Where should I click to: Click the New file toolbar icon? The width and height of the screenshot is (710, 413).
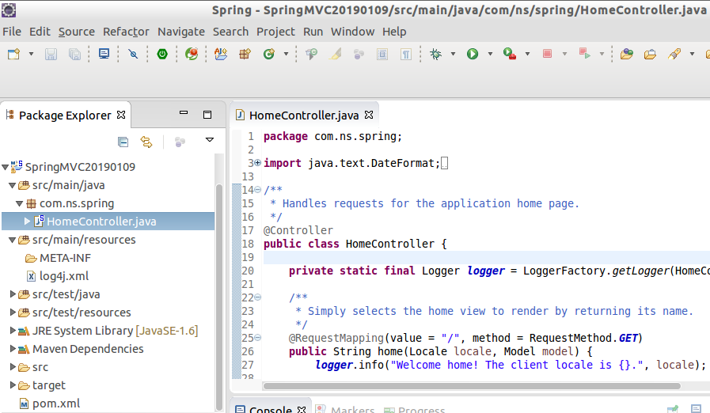click(14, 55)
